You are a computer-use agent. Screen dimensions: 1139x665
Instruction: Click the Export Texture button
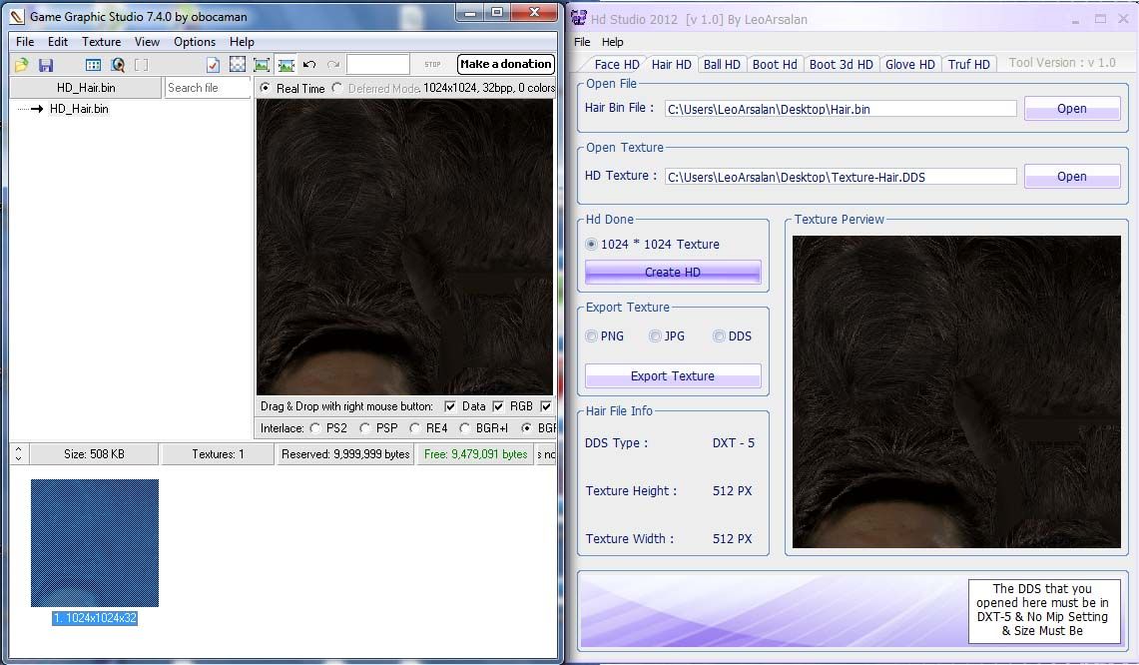(x=672, y=376)
